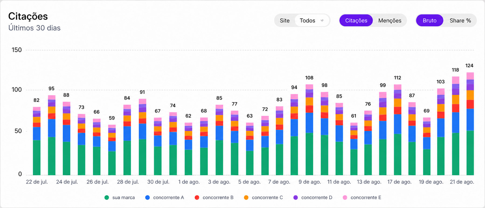This screenshot has height=208, width=485.
Task: Toggle the concorrente E legend entry
Action: pos(362,198)
